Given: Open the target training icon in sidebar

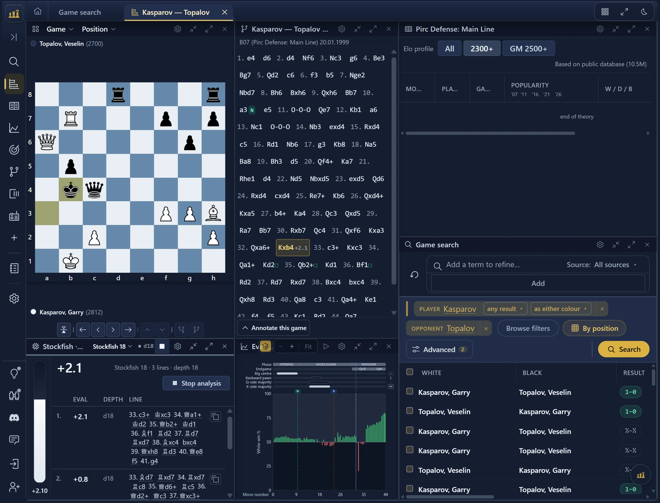Looking at the screenshot, I should (x=14, y=150).
